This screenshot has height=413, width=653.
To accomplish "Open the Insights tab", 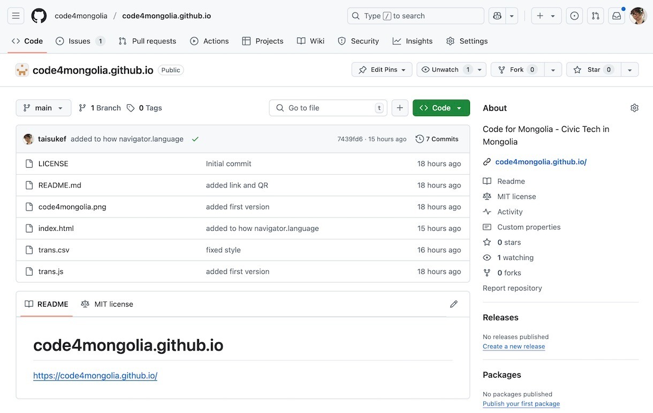I will (412, 41).
